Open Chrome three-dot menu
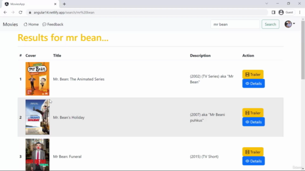The height and width of the screenshot is (171, 305). click(x=300, y=12)
